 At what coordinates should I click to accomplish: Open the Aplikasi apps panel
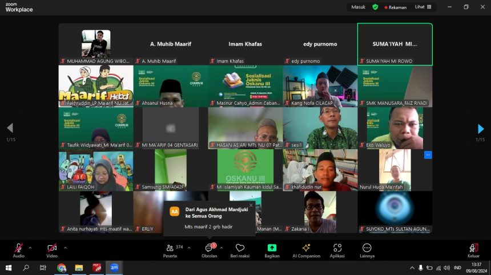(x=337, y=249)
